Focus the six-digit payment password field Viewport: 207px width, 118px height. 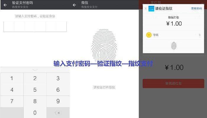pyautogui.click(x=35, y=27)
